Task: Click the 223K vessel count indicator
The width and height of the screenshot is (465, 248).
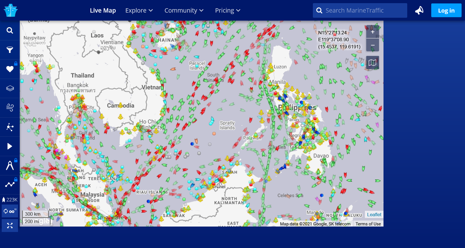Action: (x=10, y=200)
